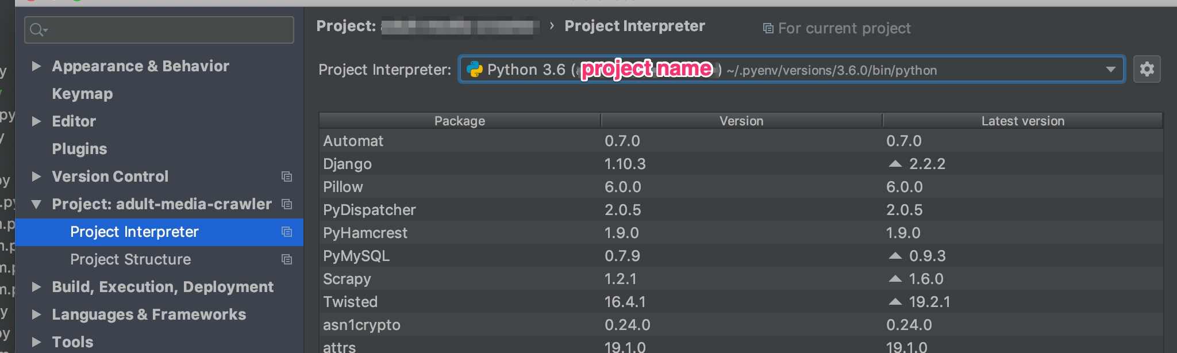The image size is (1177, 353).
Task: Expand the Editor settings section
Action: click(x=36, y=121)
